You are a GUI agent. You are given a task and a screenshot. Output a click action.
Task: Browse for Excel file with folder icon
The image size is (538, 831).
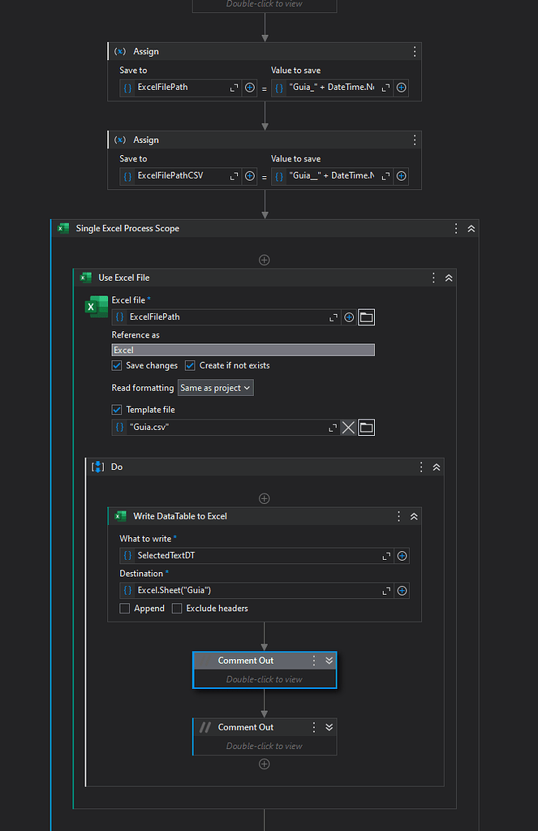[366, 317]
